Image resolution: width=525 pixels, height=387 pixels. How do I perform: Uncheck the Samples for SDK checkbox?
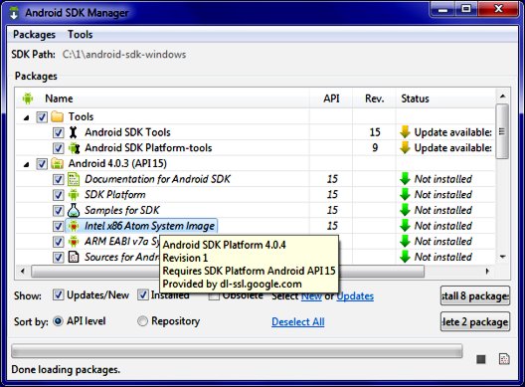(59, 211)
